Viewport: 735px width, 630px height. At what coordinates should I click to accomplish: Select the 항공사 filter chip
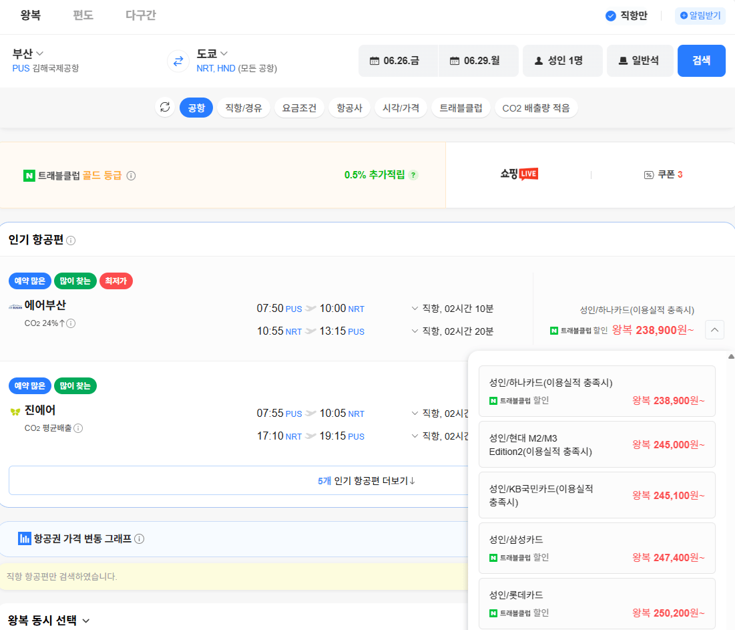(350, 108)
